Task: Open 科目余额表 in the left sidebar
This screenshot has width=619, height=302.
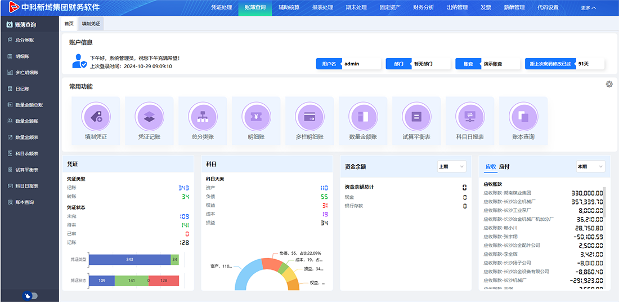Action: [x=27, y=154]
